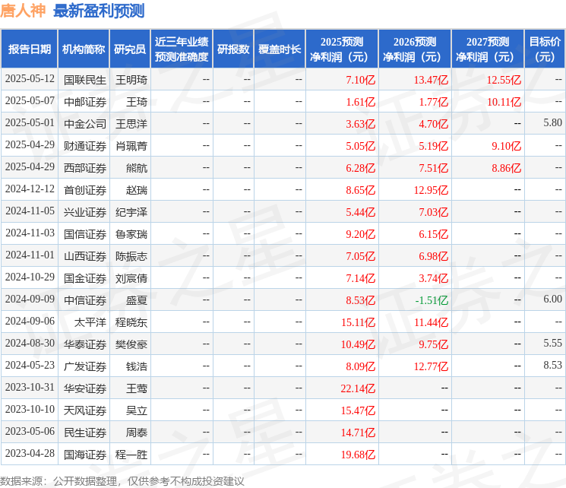Image resolution: width=566 pixels, height=488 pixels.
Task: Select analyst 陈振志
Action: click(131, 255)
